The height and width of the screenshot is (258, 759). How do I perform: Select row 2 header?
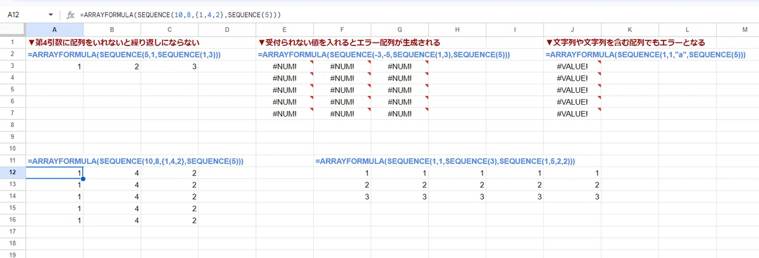tap(13, 54)
